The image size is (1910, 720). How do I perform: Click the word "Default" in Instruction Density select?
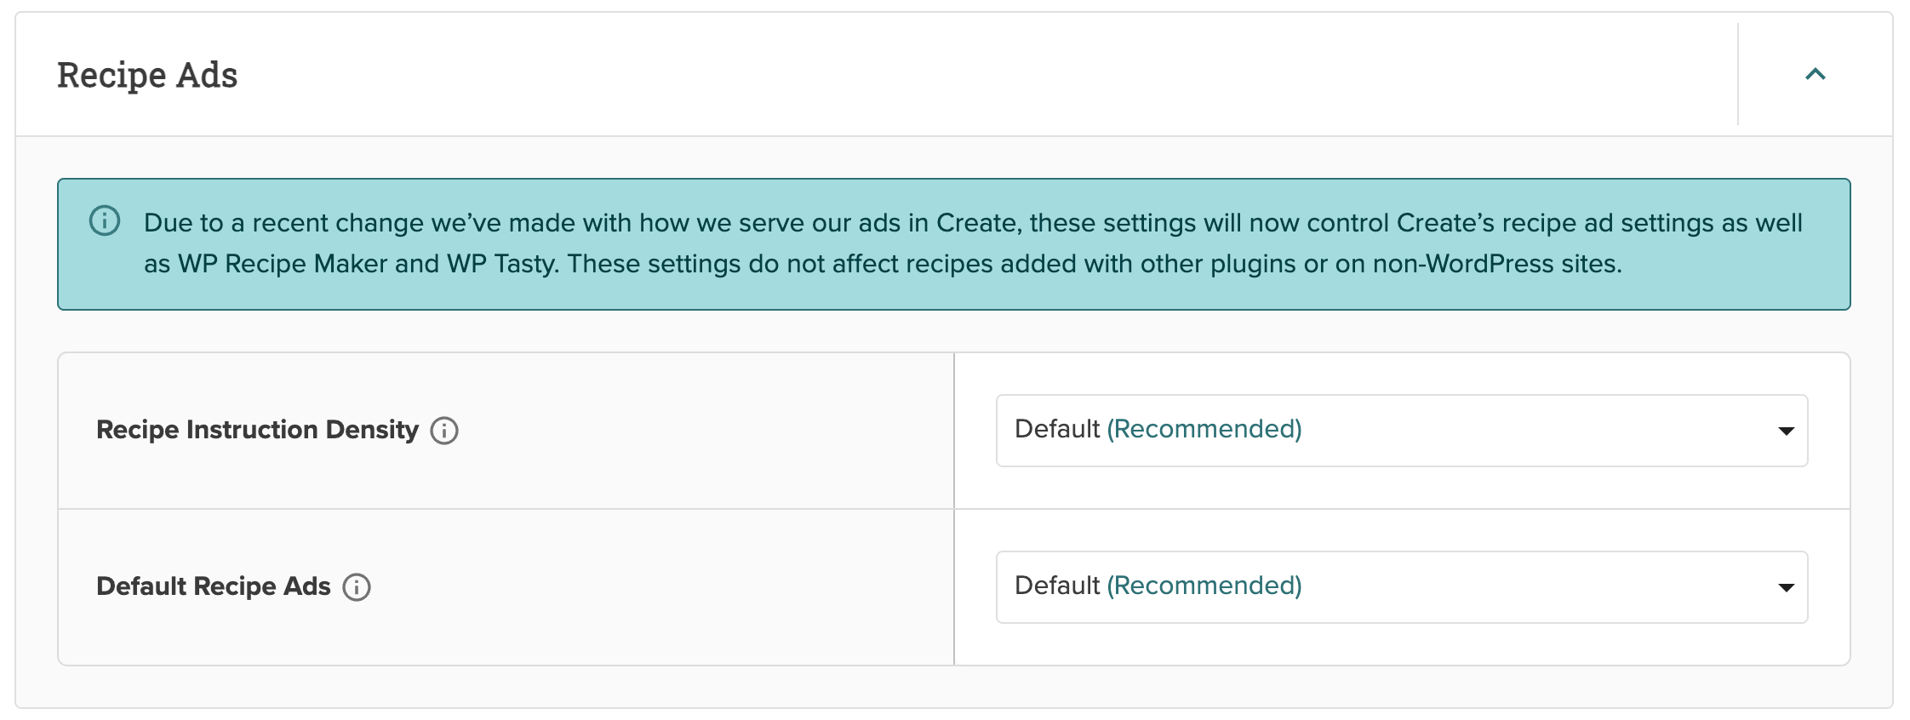1057,429
